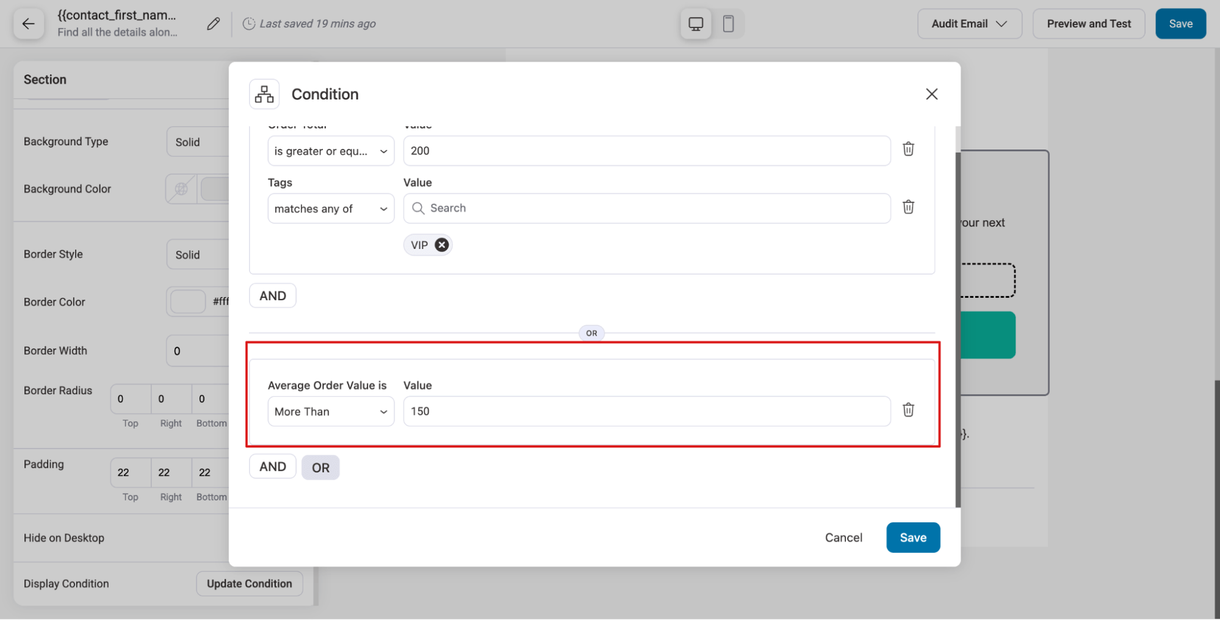This screenshot has width=1220, height=620.
Task: Save the condition in the dialog
Action: [912, 538]
